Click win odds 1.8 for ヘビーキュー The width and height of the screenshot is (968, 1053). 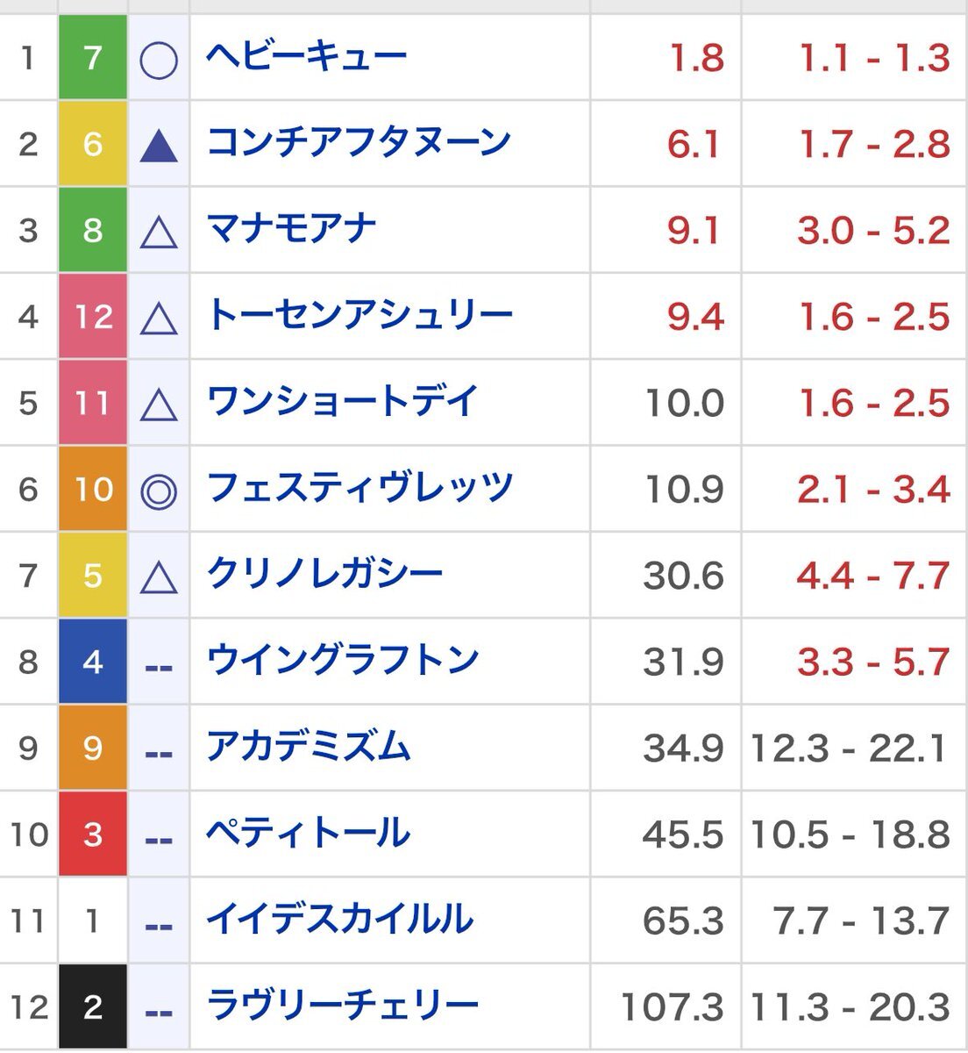click(x=696, y=59)
